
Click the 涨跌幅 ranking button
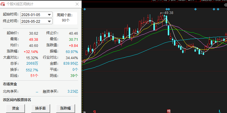(x=65, y=108)
